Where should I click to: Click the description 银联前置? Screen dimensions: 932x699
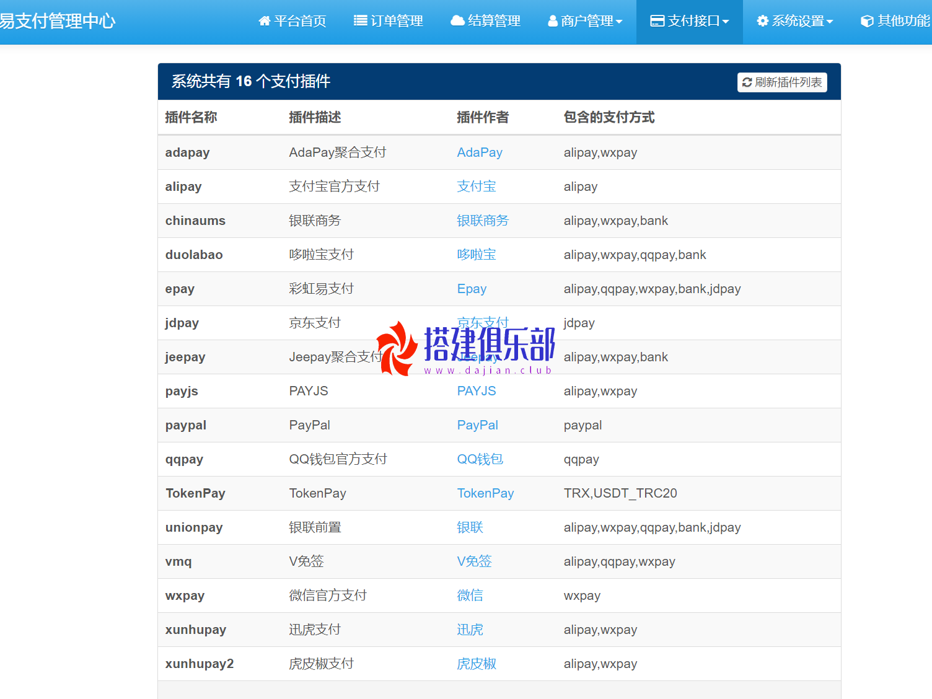click(315, 527)
